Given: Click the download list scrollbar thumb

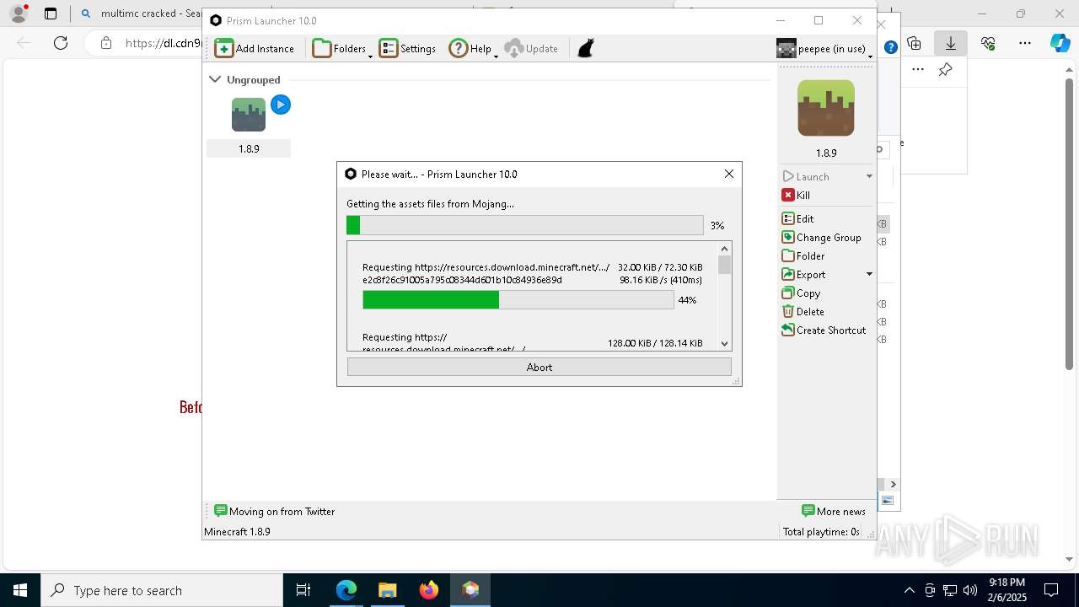Looking at the screenshot, I should click(724, 265).
